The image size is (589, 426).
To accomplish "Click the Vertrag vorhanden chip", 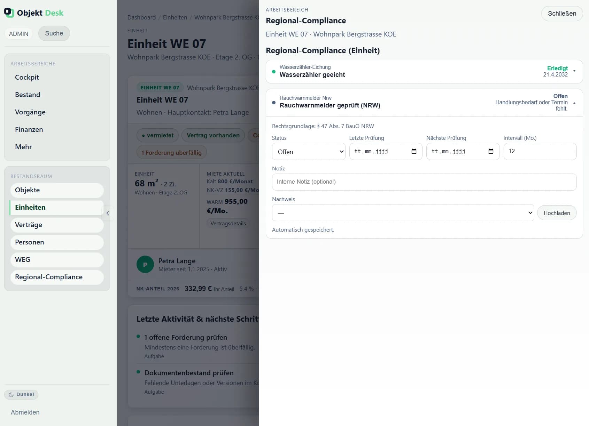I will coord(213,135).
